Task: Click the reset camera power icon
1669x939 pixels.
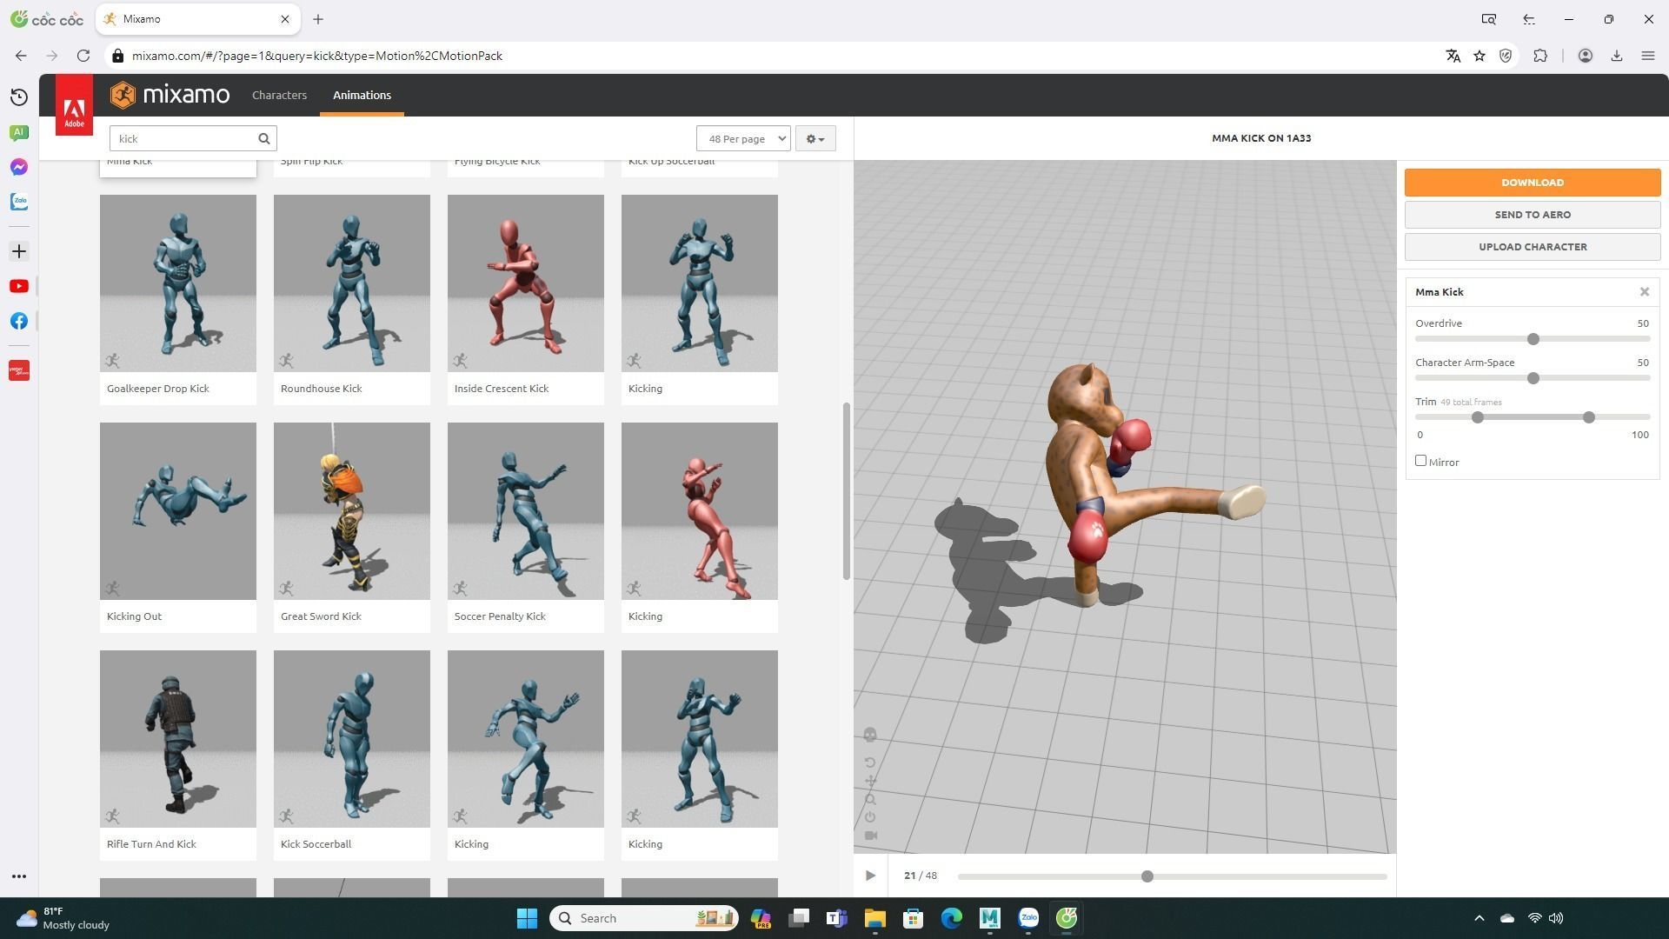Action: [870, 817]
